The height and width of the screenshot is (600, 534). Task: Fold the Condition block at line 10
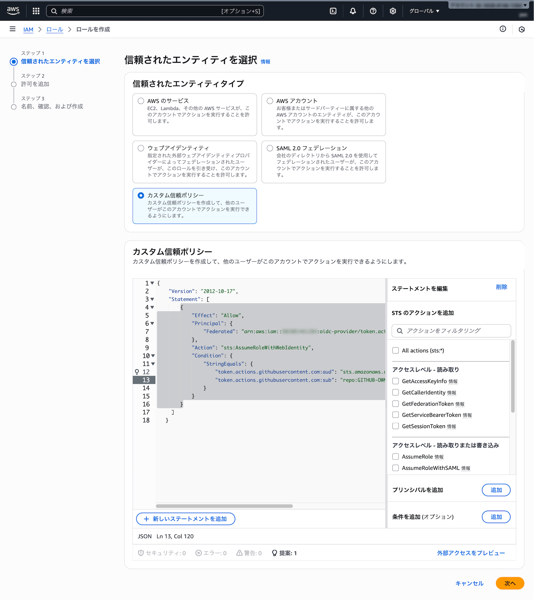pyautogui.click(x=153, y=356)
